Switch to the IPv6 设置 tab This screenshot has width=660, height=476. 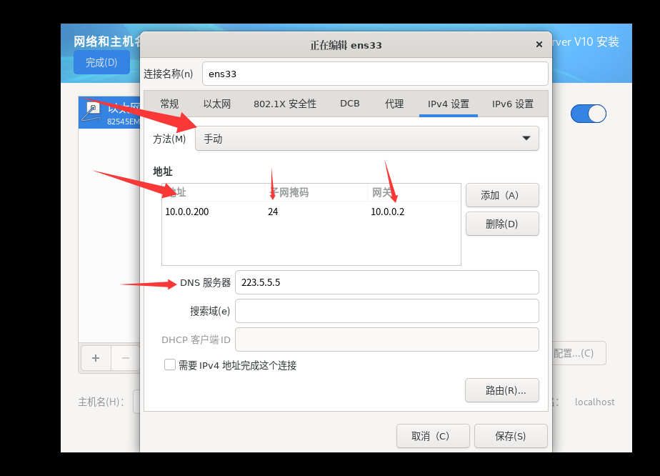pyautogui.click(x=512, y=104)
